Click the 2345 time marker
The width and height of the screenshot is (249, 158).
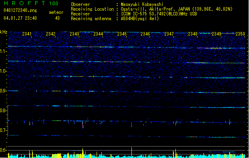click(x=122, y=34)
